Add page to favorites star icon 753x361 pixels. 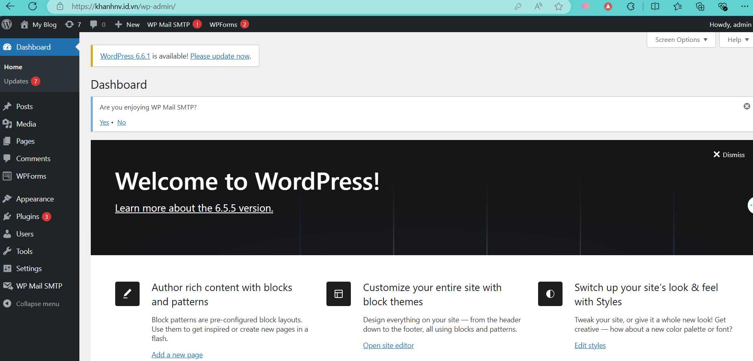(558, 6)
